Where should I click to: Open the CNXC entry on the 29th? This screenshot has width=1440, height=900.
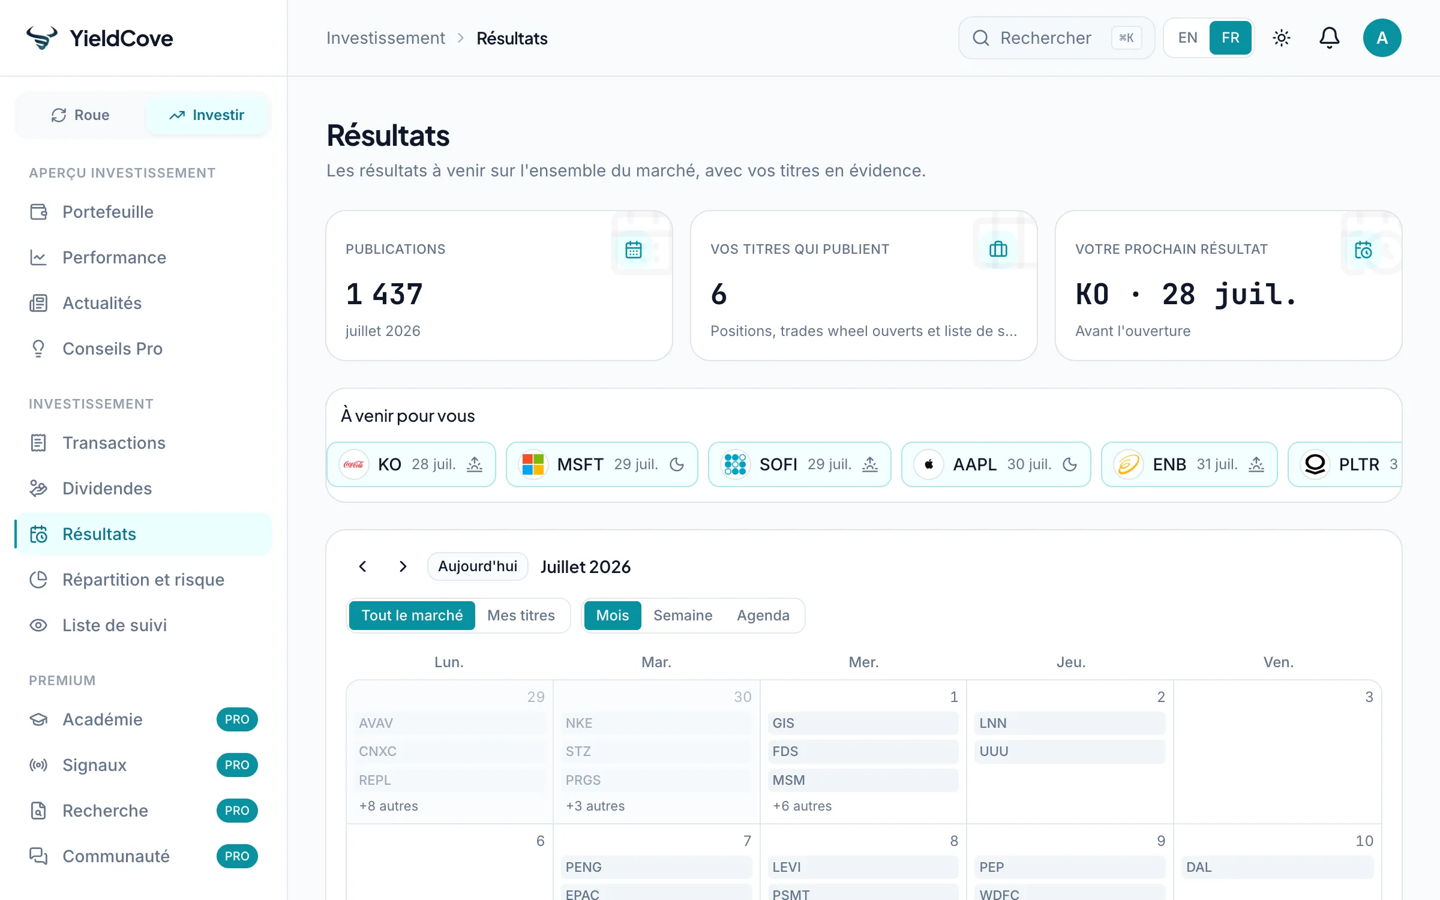449,751
